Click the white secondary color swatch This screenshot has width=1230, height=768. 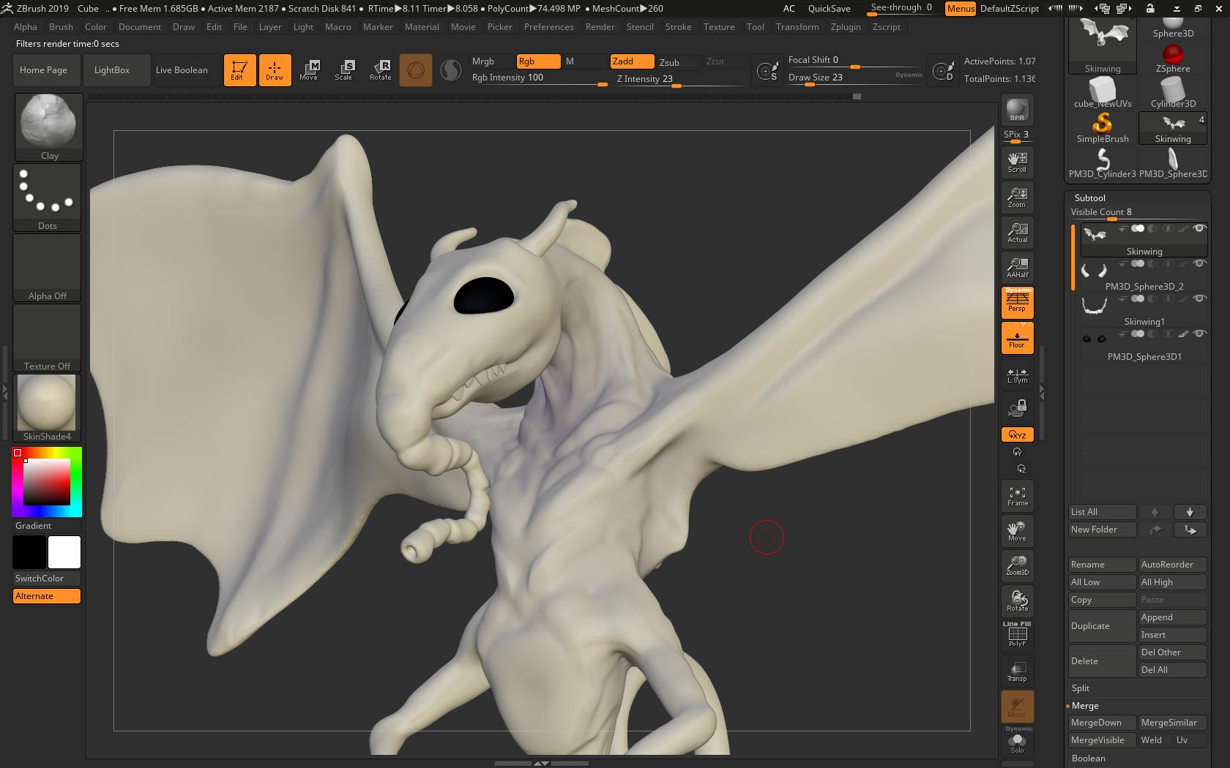(64, 552)
